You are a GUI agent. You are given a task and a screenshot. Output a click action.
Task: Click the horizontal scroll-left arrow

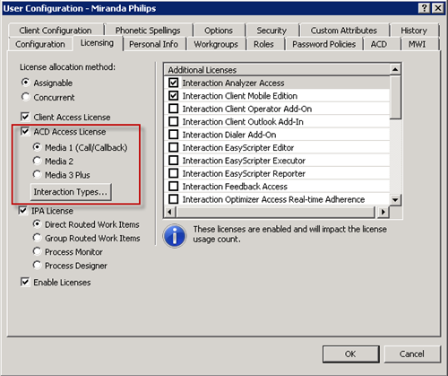170,212
